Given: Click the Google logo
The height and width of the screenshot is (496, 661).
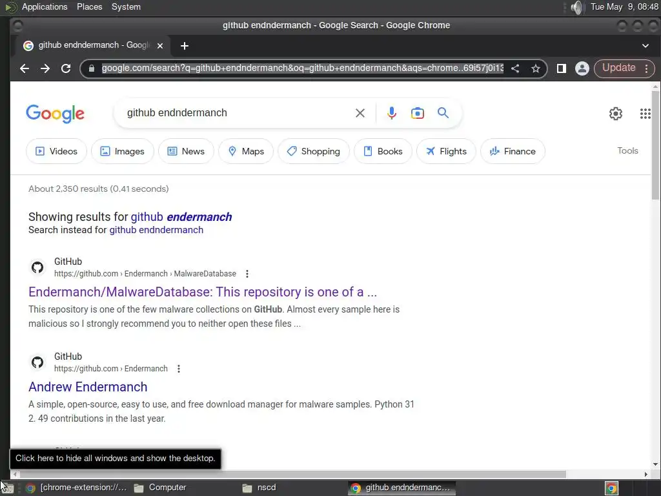Looking at the screenshot, I should pos(56,114).
